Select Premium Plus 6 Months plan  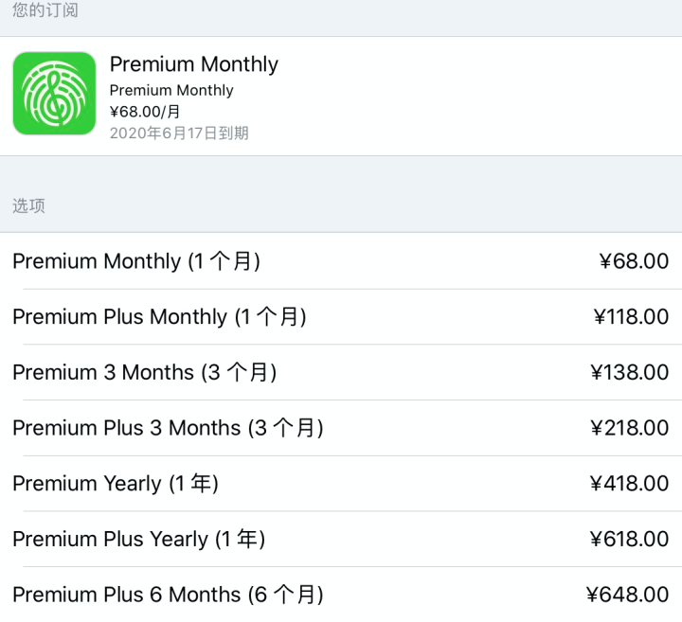[x=168, y=595]
